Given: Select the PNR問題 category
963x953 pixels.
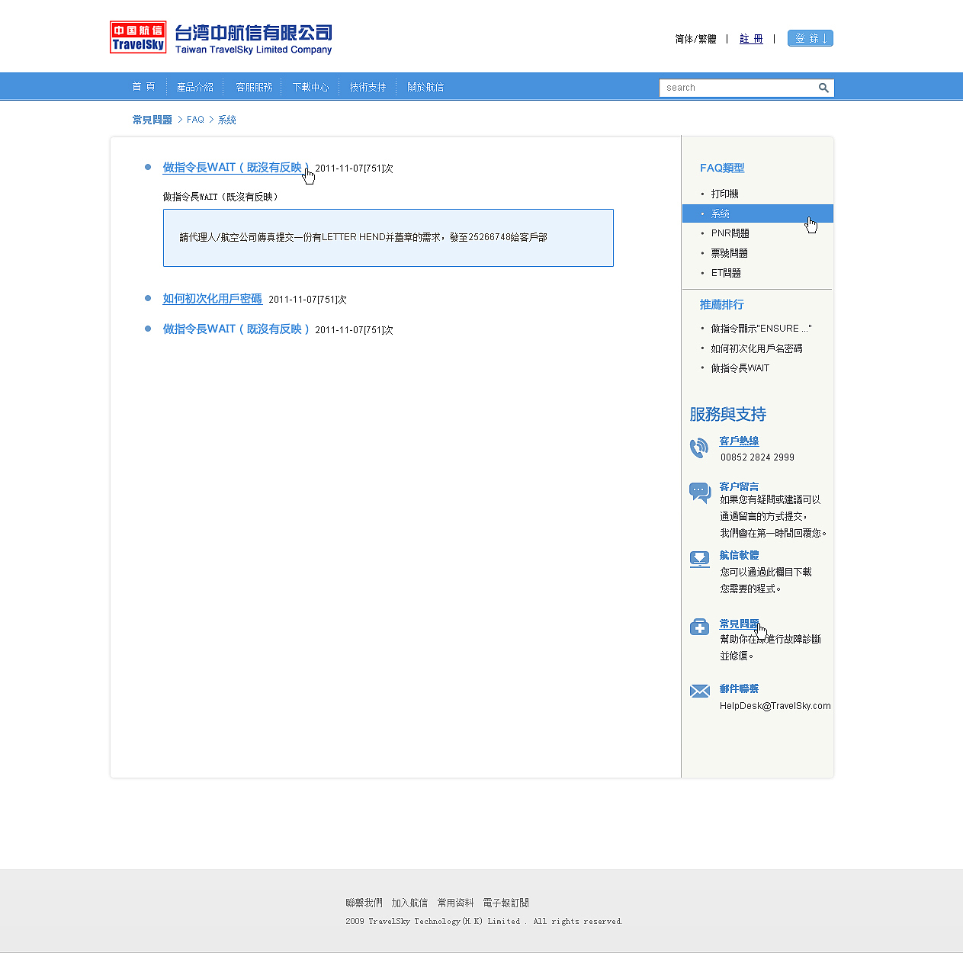Looking at the screenshot, I should pos(729,233).
